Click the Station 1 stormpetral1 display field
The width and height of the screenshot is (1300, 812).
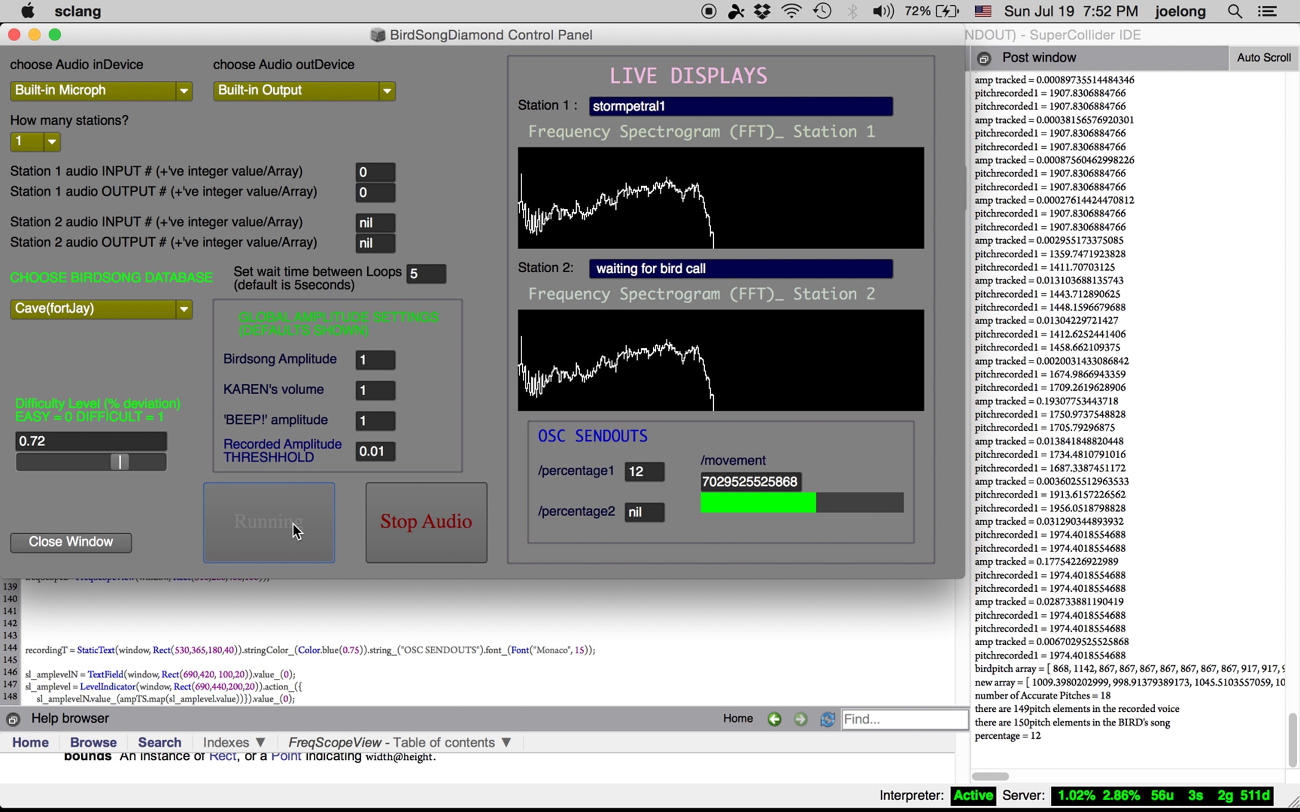pos(741,107)
